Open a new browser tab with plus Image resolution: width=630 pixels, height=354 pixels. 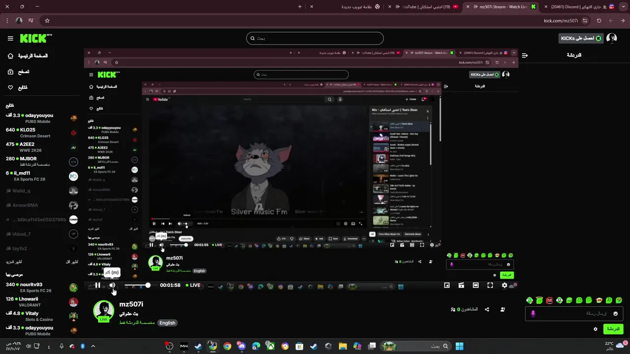tap(300, 7)
